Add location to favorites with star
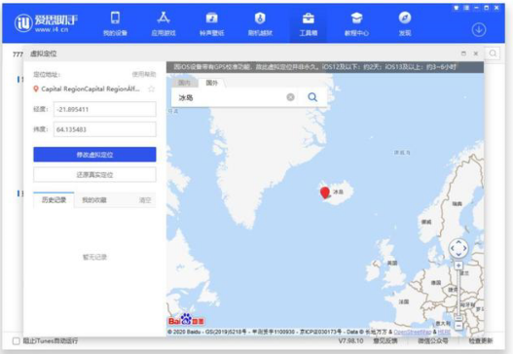513x354 pixels. point(151,88)
